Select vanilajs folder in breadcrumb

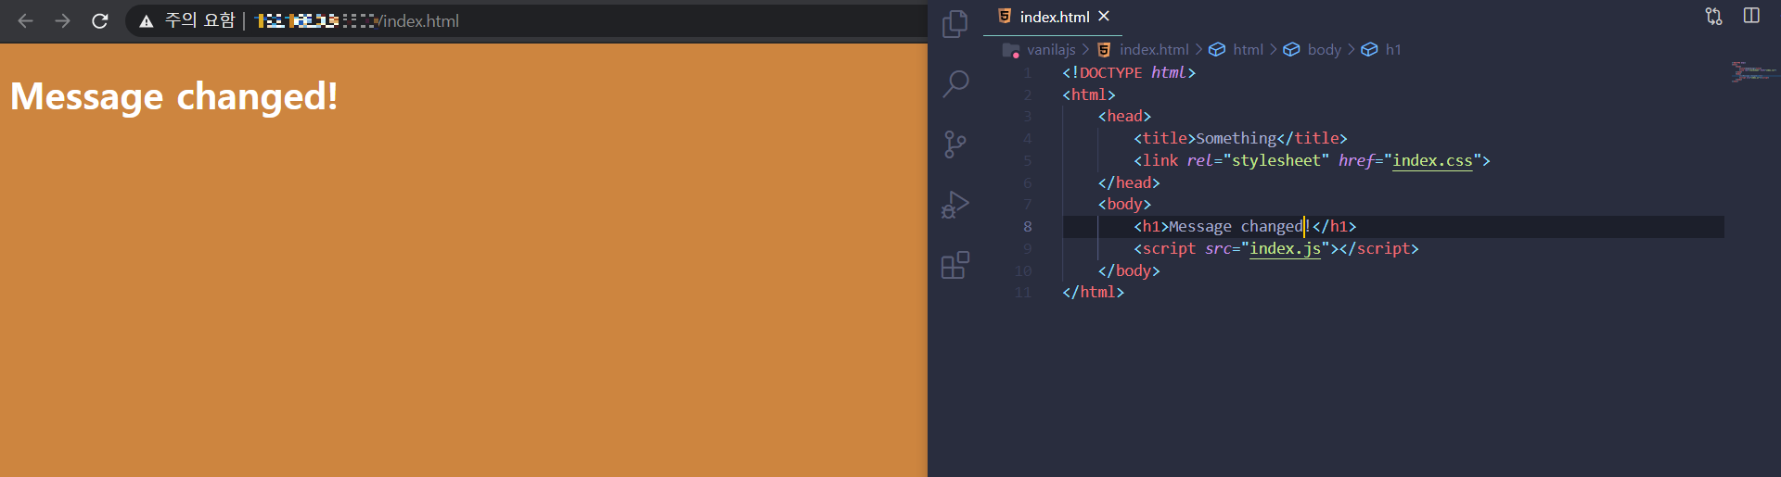coord(1051,49)
